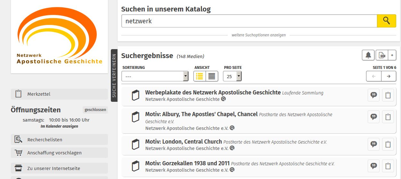Expand weitere Suchoptionen anzeigen
Image resolution: width=401 pixels, height=179 pixels.
point(258,35)
